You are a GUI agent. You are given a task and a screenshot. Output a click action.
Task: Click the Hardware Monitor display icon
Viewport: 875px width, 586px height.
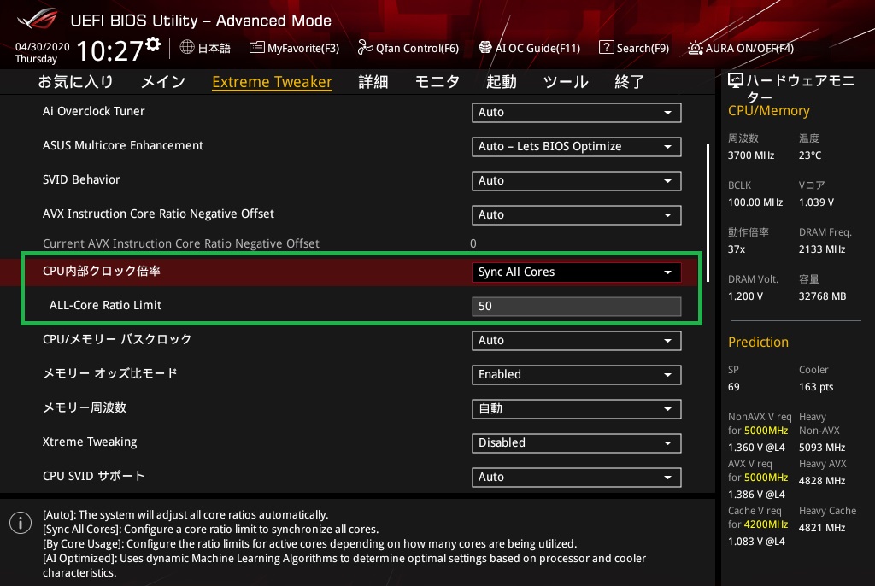[736, 81]
